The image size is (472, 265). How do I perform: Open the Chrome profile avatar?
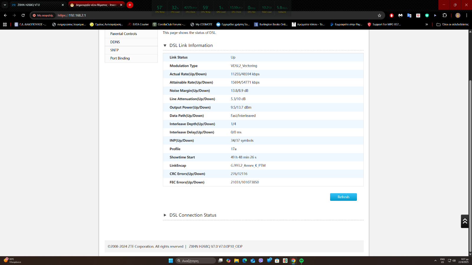(x=458, y=15)
